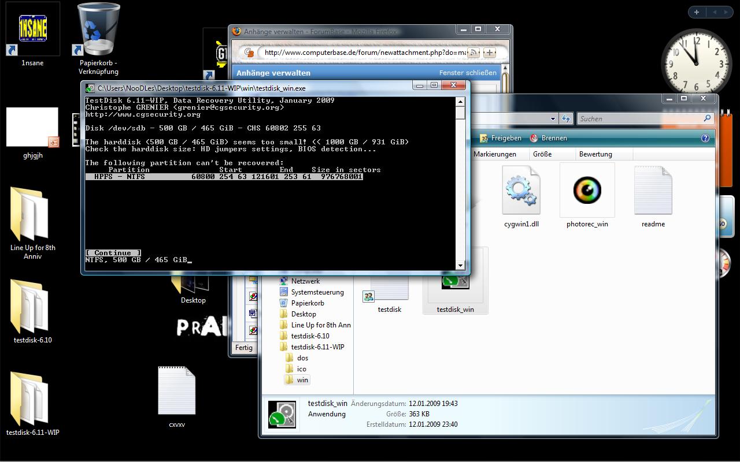This screenshot has width=740, height=462.
Task: Open Netzwerk in Explorer folder tree
Action: click(x=305, y=281)
